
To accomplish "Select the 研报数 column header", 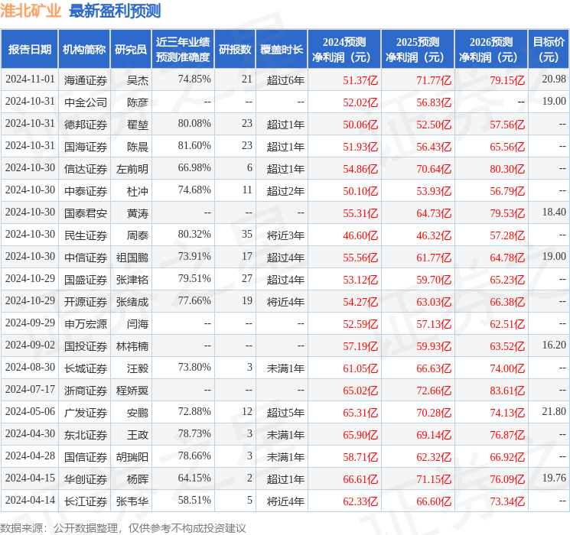I will [x=234, y=49].
